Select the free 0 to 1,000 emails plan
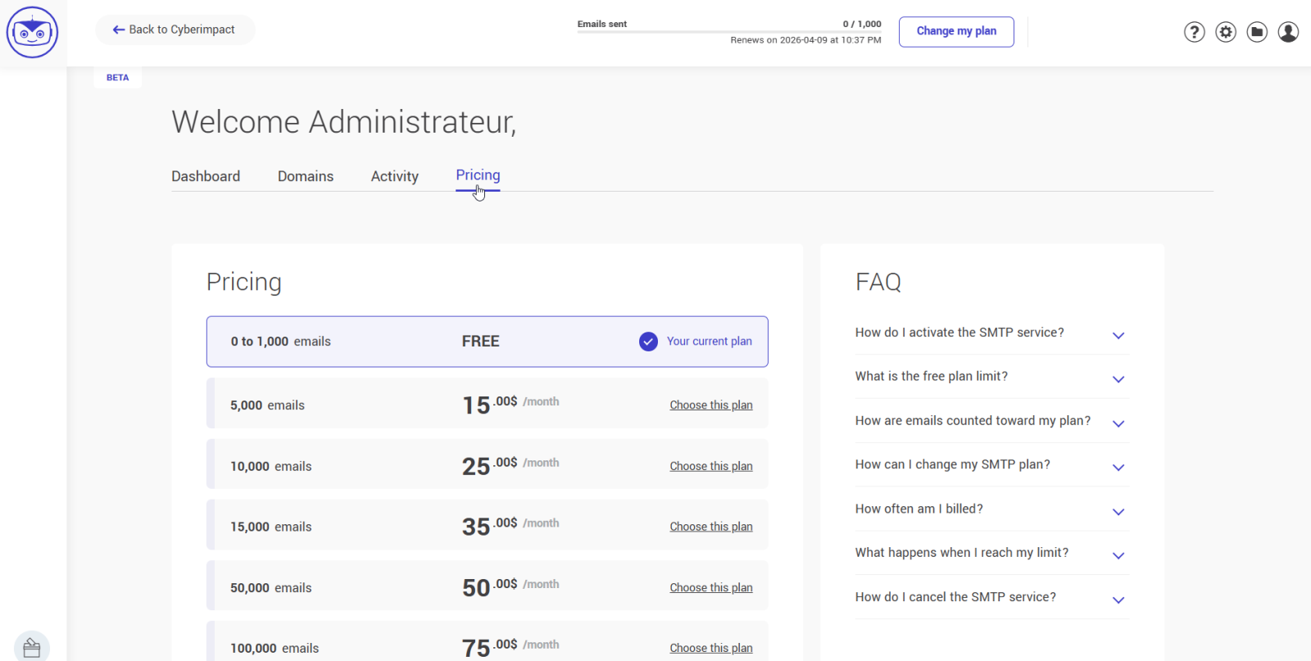1311x661 pixels. coord(487,342)
